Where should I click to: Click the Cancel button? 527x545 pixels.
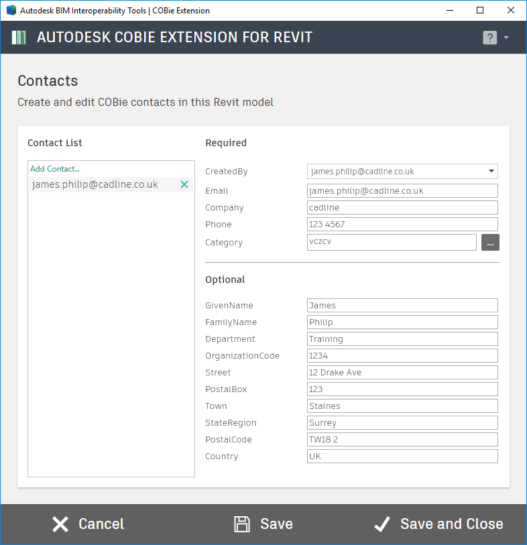tap(88, 524)
